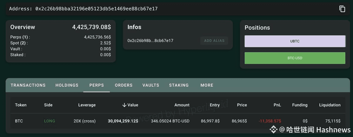
Task: Select the Perps tab
Action: (97, 85)
